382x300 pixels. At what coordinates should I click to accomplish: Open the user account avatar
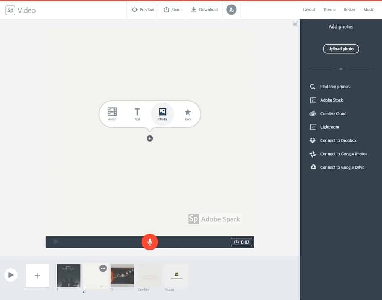tap(231, 10)
